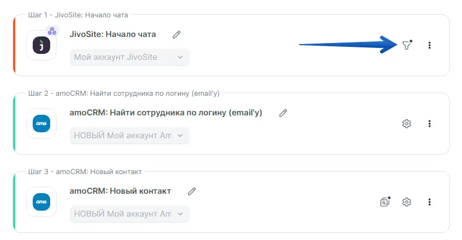
Task: Click the "amoCRM: Новый контакт" step title
Action: click(x=121, y=191)
